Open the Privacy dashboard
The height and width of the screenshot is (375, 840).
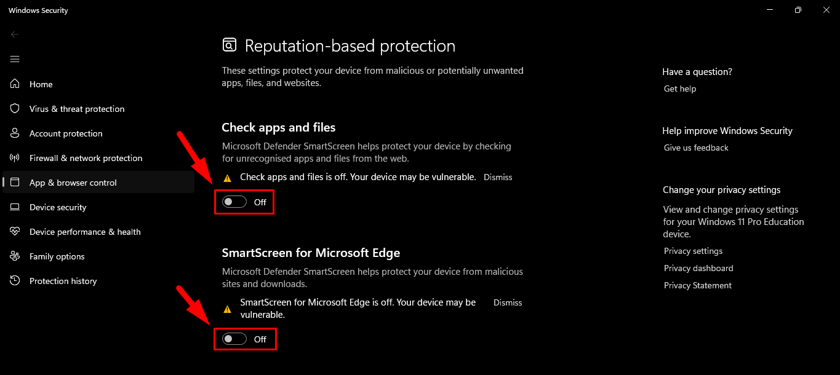coord(698,268)
